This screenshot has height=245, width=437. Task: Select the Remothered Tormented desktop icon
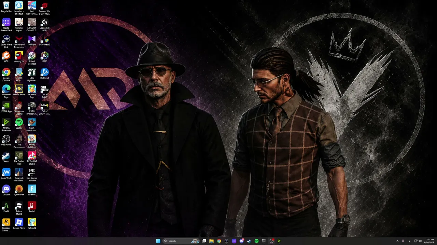coord(19,42)
